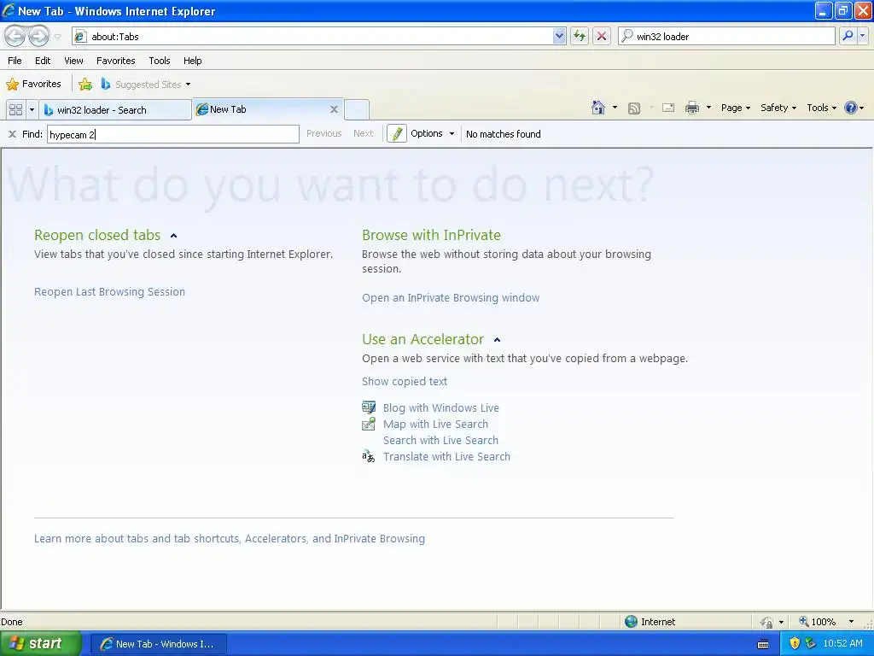Open the Find bar Options dropdown

point(433,134)
